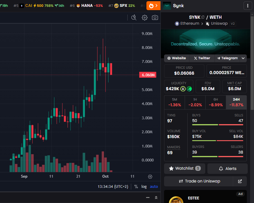Copy the SYNK token address
This screenshot has height=203, width=254.
tap(203, 17)
